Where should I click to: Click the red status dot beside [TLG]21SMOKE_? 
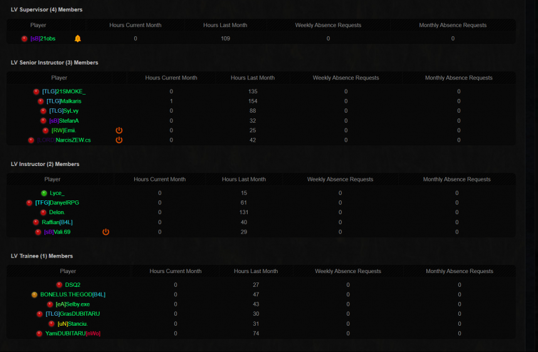[x=36, y=92]
